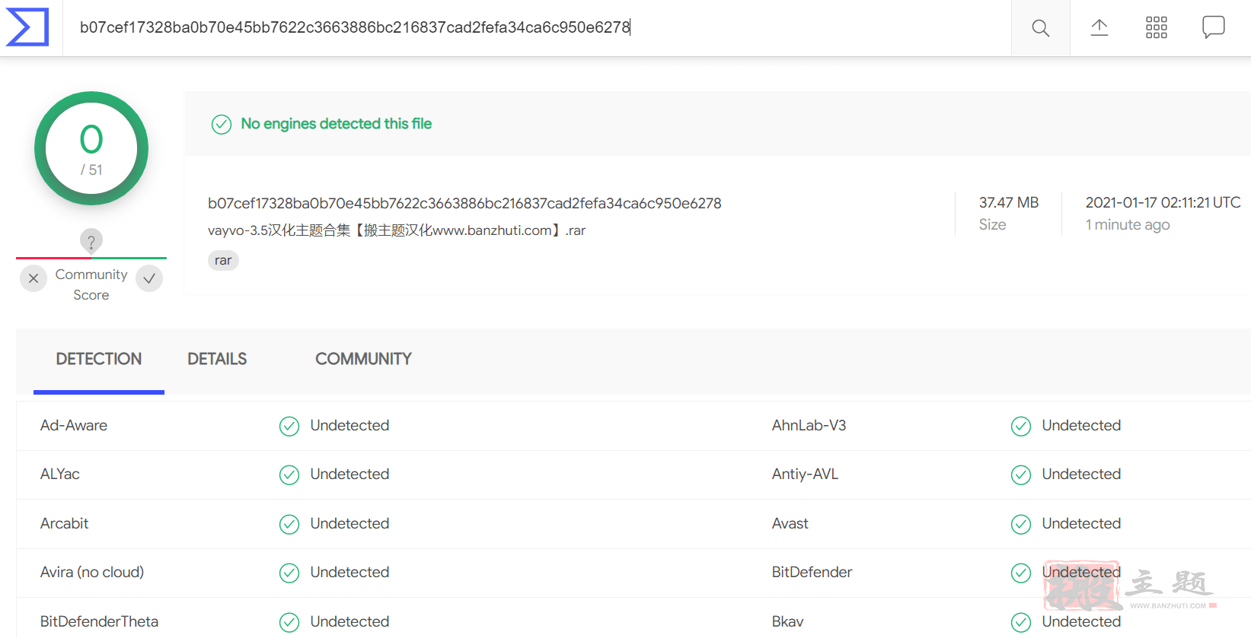Click the ALYac engine name
Screen dimensions: 1251x638
click(x=60, y=474)
